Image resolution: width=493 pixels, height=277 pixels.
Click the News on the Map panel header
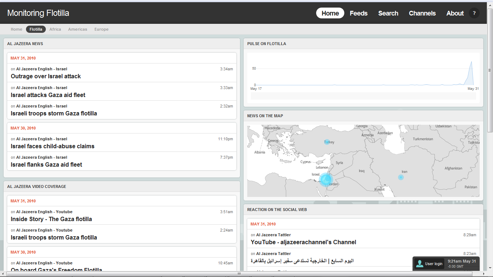pos(363,116)
